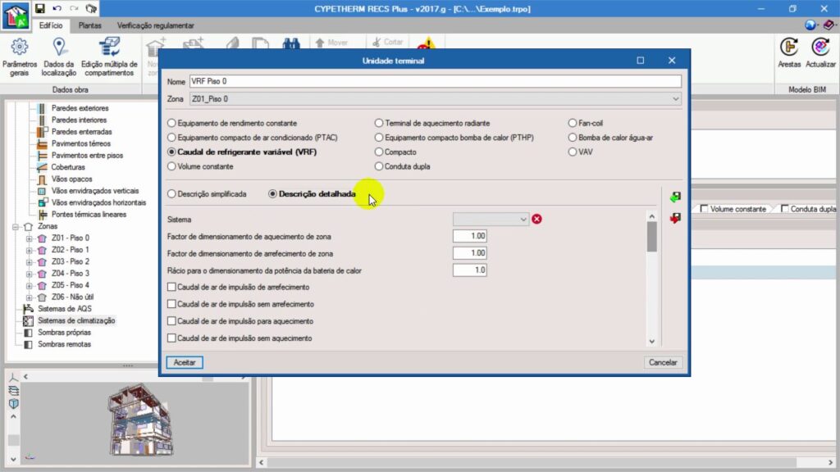
Task: Click the Aceitar button
Action: point(185,362)
